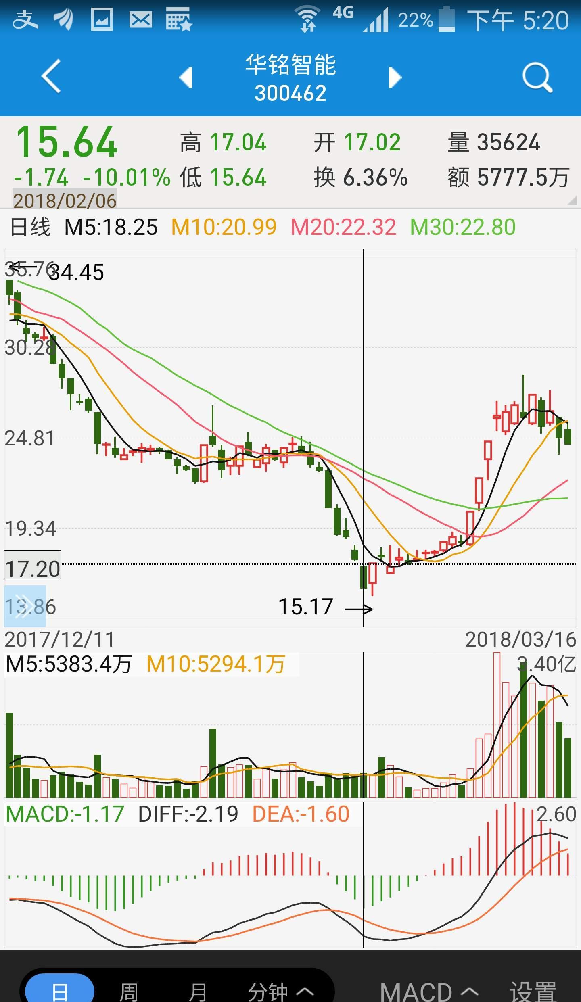Tap the 34.45 high price annotation
Screen dimensions: 581x1002
(76, 272)
